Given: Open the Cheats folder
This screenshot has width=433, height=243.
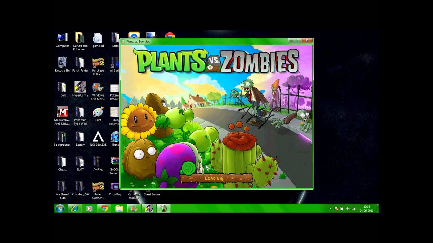Looking at the screenshot, I should point(62,164).
